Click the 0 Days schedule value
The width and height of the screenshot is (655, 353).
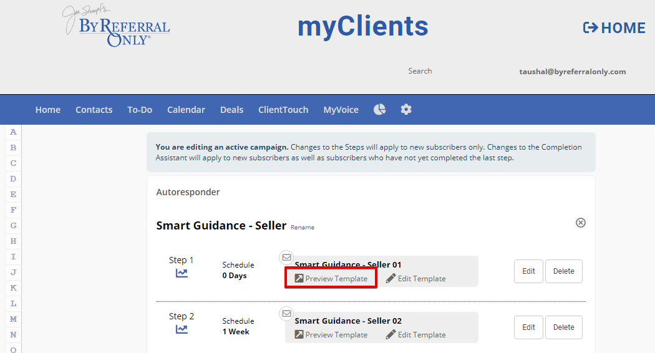235,276
